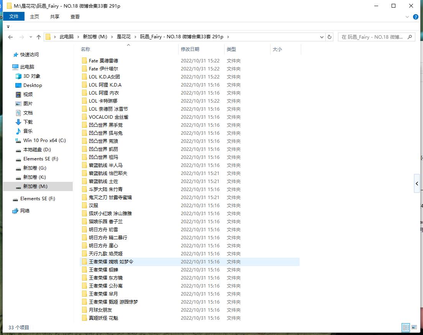Viewport: 423px width, 335px height.
Task: Sort by the 名称 column header
Action: 85,49
